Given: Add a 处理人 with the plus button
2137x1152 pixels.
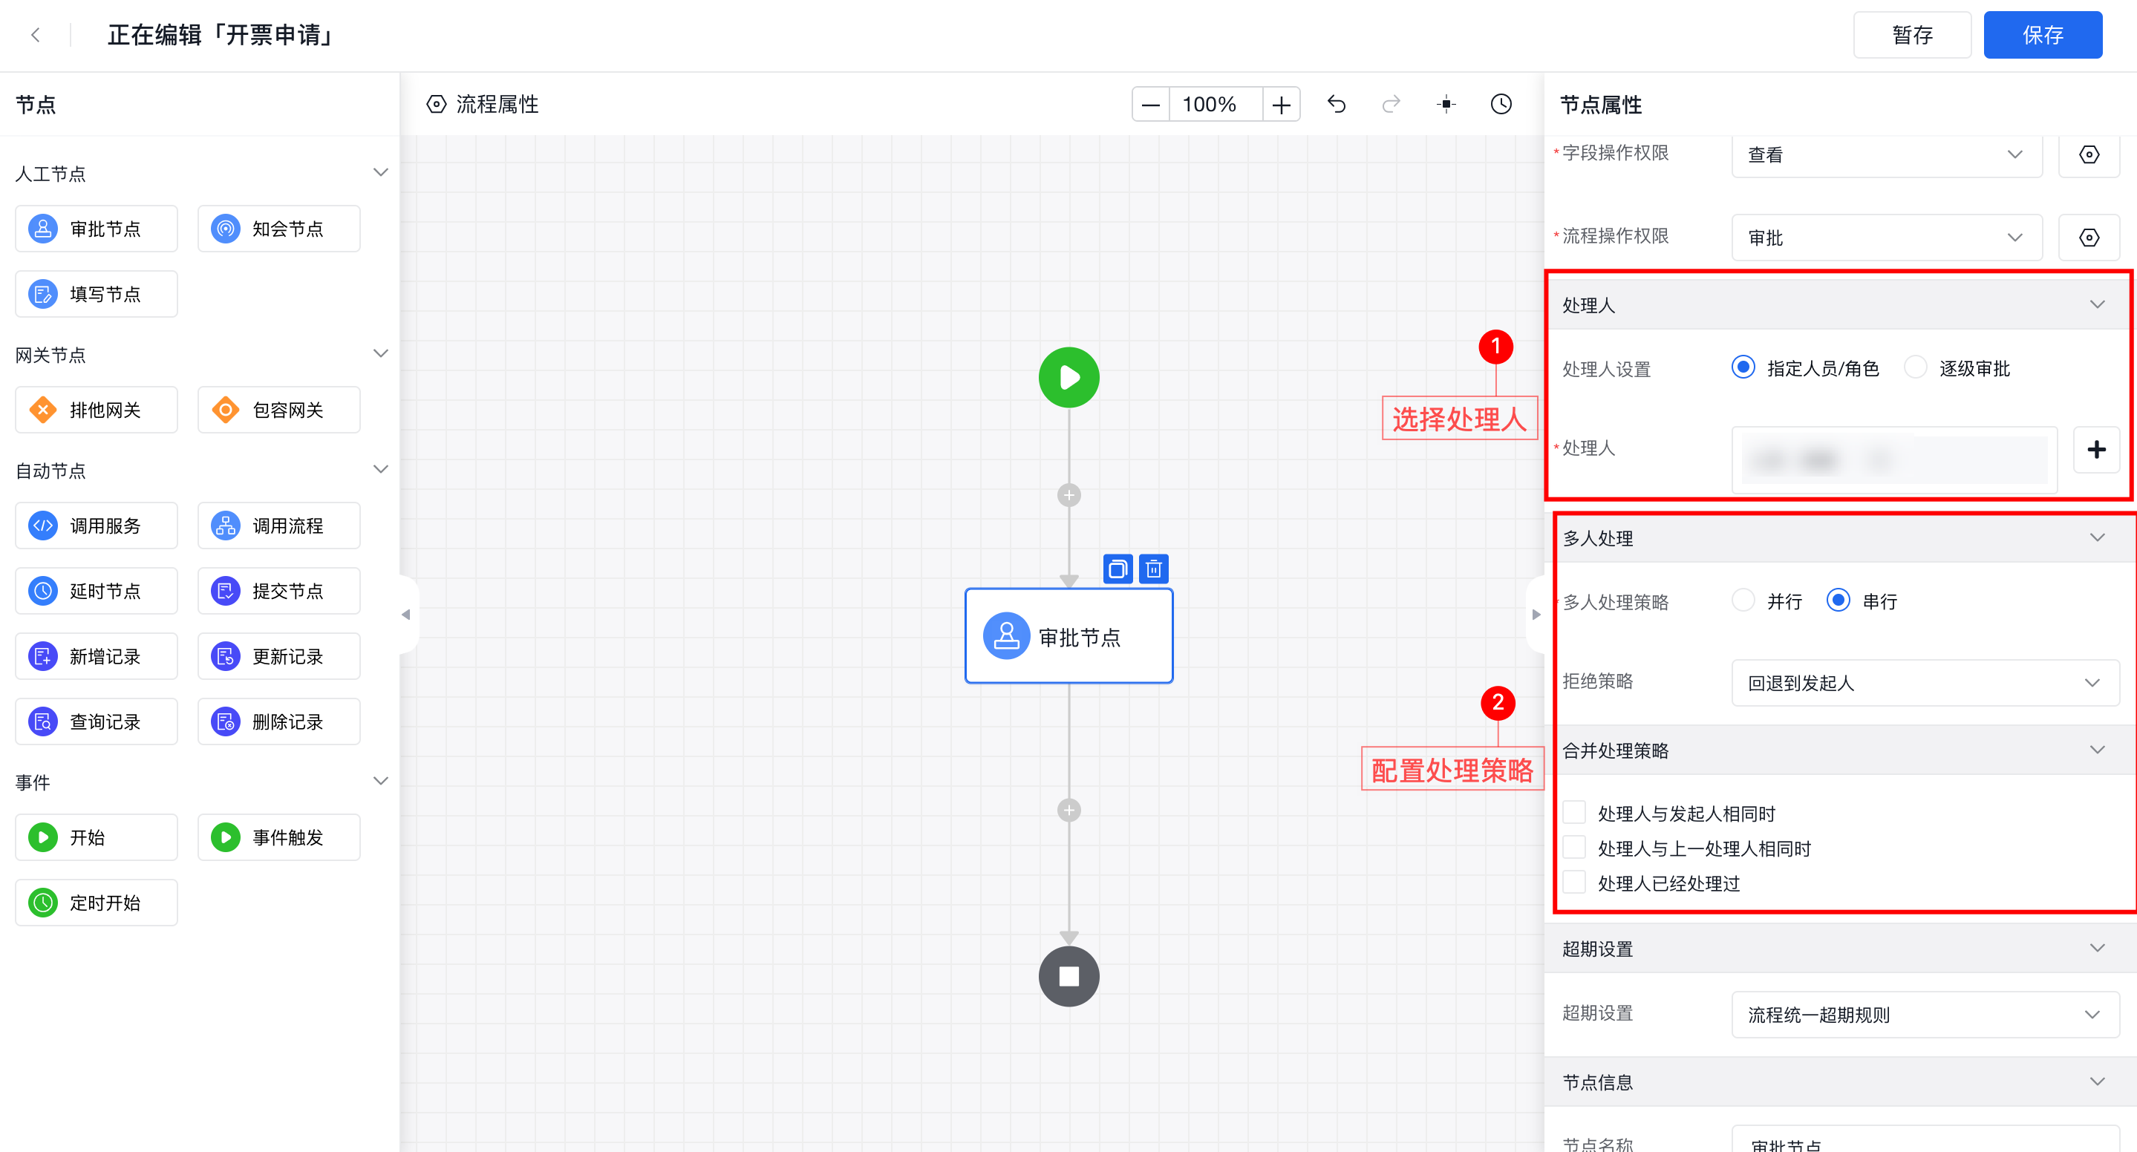Looking at the screenshot, I should click(2096, 450).
